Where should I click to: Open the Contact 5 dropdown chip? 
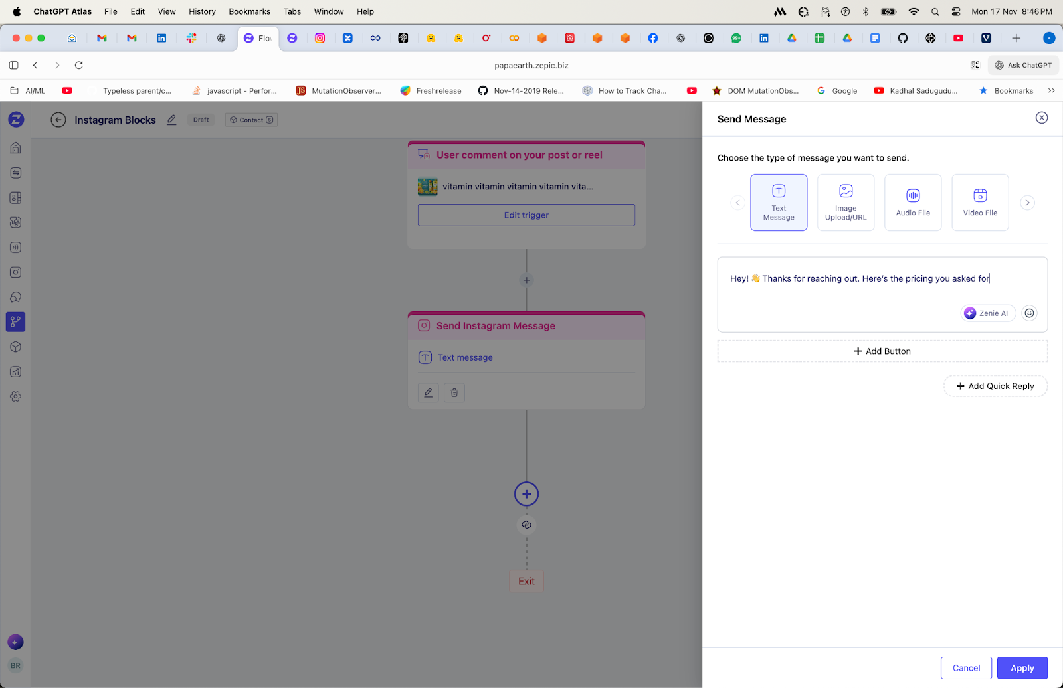[251, 120]
